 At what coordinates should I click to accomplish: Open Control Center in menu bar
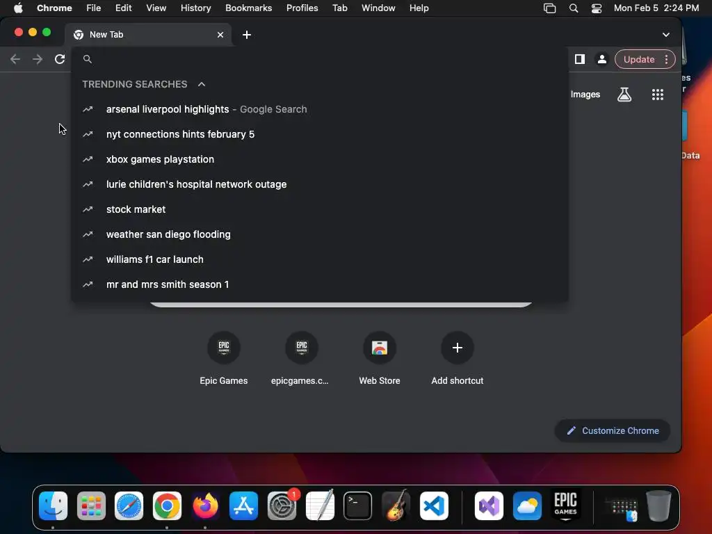coord(596,8)
